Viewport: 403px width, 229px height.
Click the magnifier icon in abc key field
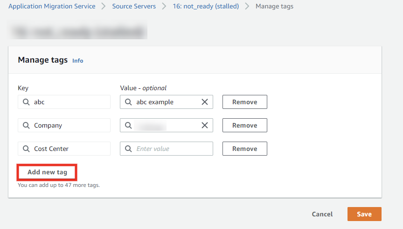26,102
